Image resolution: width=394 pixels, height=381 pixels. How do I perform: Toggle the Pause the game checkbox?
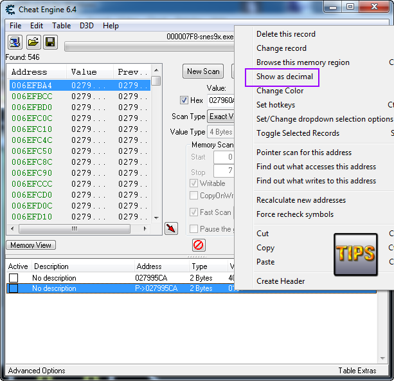[x=193, y=229]
